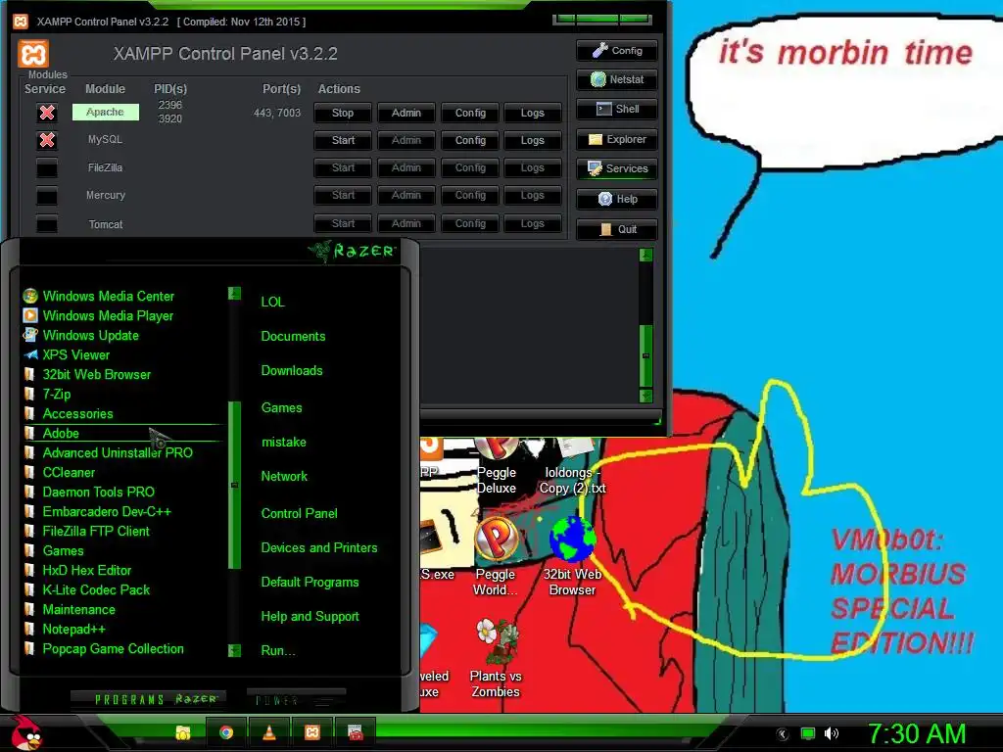Open Apache Config menu

click(470, 113)
